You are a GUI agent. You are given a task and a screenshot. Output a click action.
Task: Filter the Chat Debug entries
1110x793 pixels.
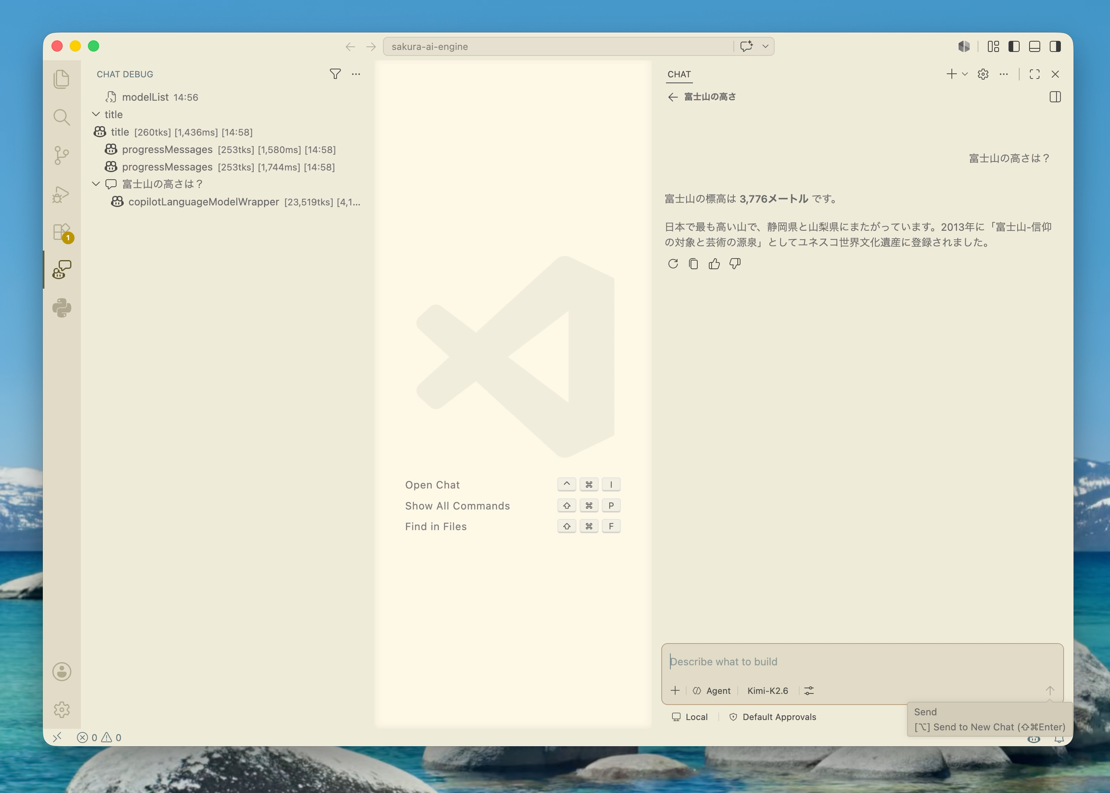pos(335,74)
